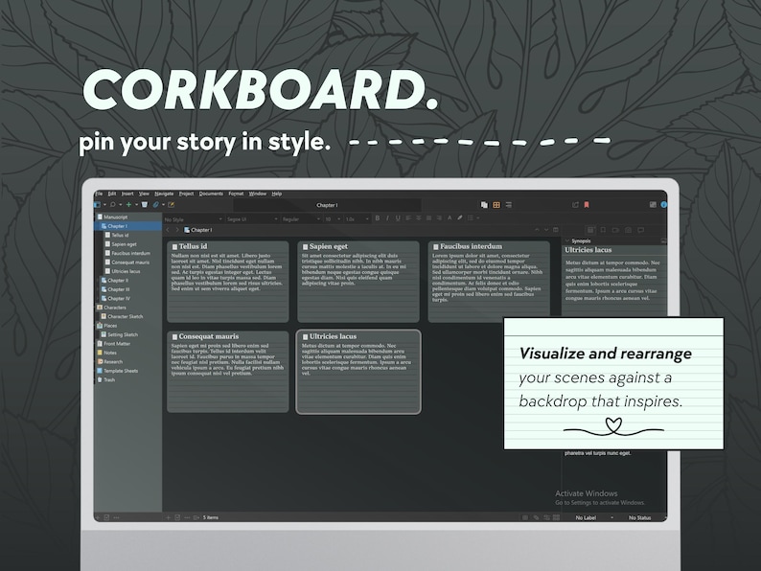Click the paperclip Insert attachment icon
Viewport: 761px width, 571px height.
pos(156,205)
